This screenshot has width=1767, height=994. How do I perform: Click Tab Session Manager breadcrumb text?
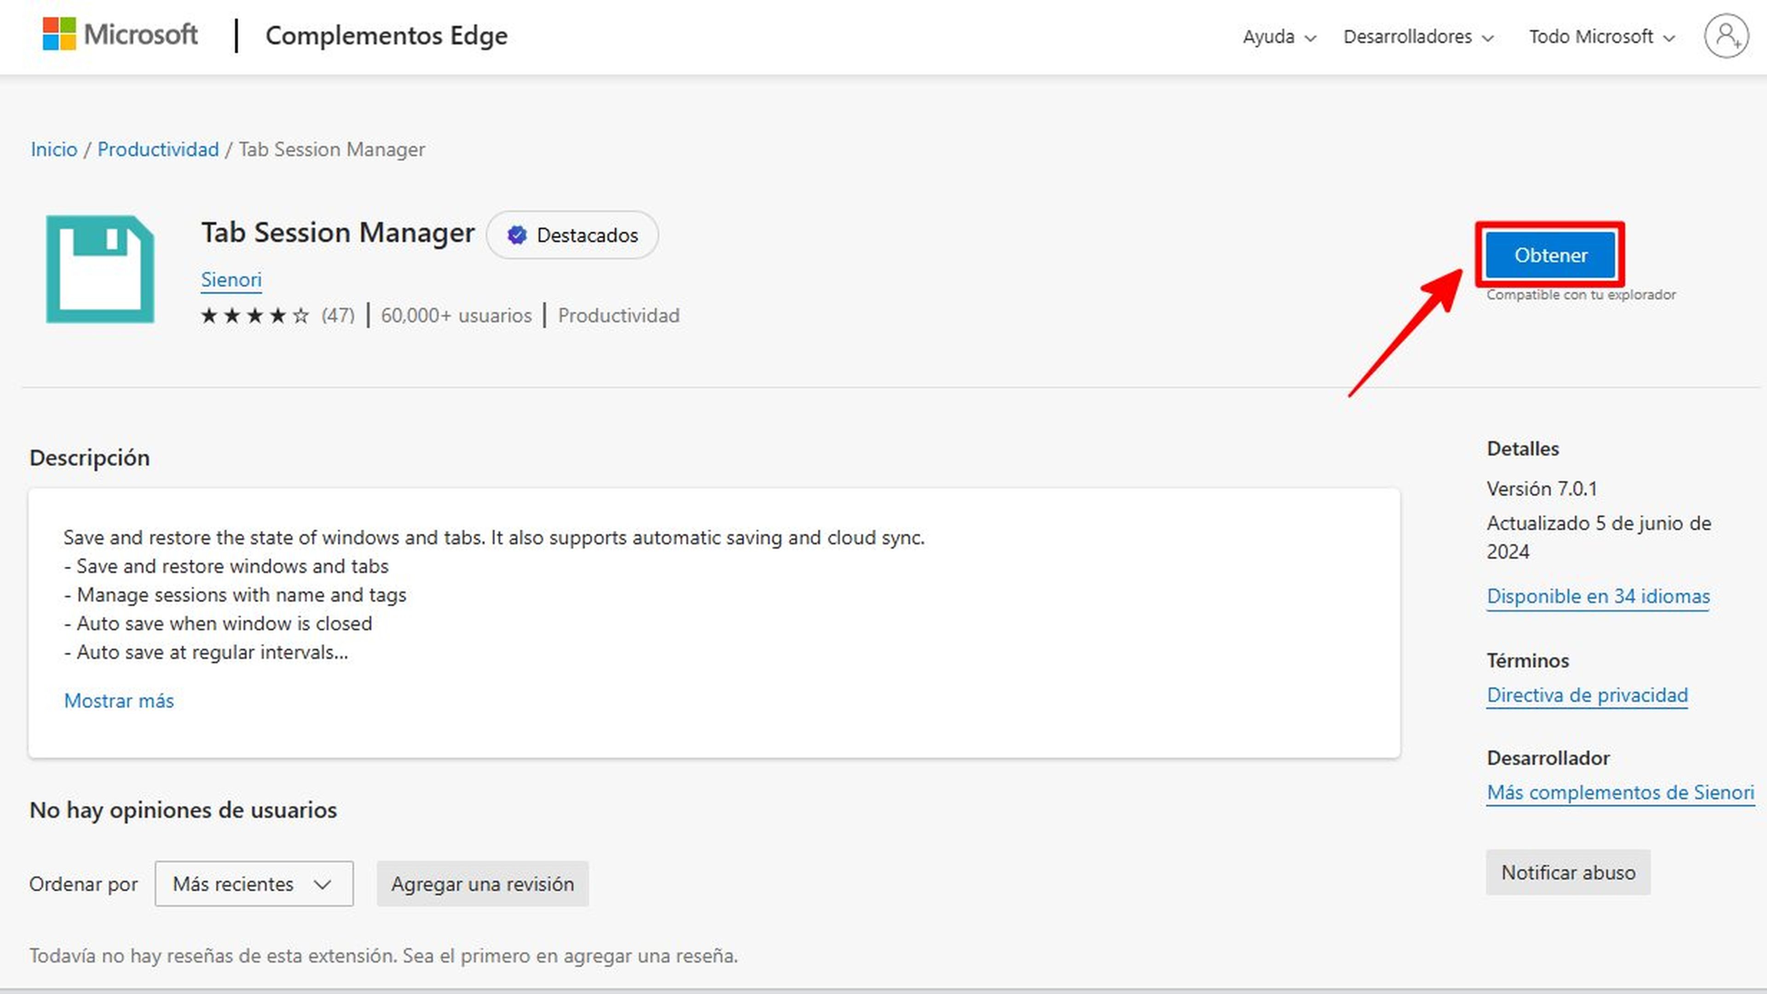[x=332, y=149]
